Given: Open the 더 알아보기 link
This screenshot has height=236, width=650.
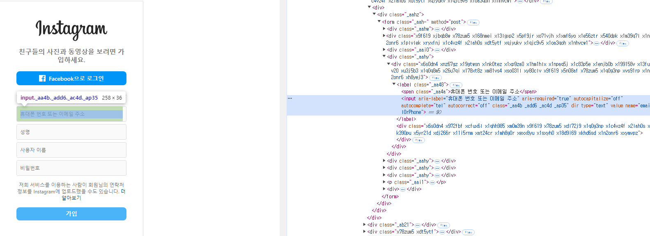Looking at the screenshot, I should (x=93, y=195).
